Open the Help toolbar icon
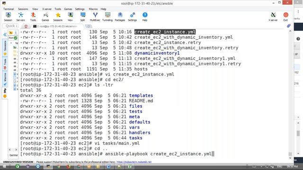The height and width of the screenshot is (170, 303). pyautogui.click(x=145, y=17)
